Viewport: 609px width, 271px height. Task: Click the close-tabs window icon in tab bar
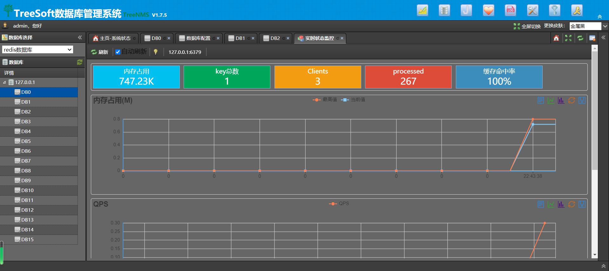592,38
